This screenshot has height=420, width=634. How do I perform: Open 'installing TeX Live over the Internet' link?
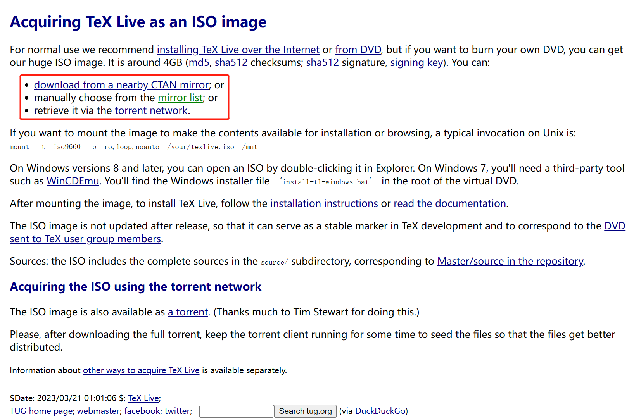238,50
